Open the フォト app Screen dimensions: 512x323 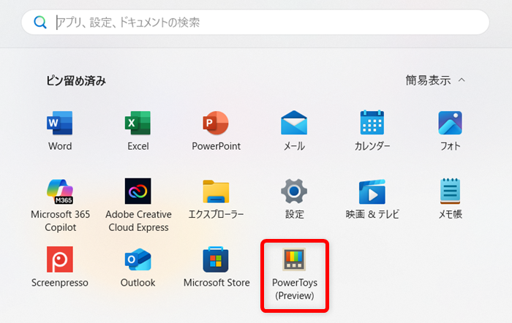coord(451,131)
